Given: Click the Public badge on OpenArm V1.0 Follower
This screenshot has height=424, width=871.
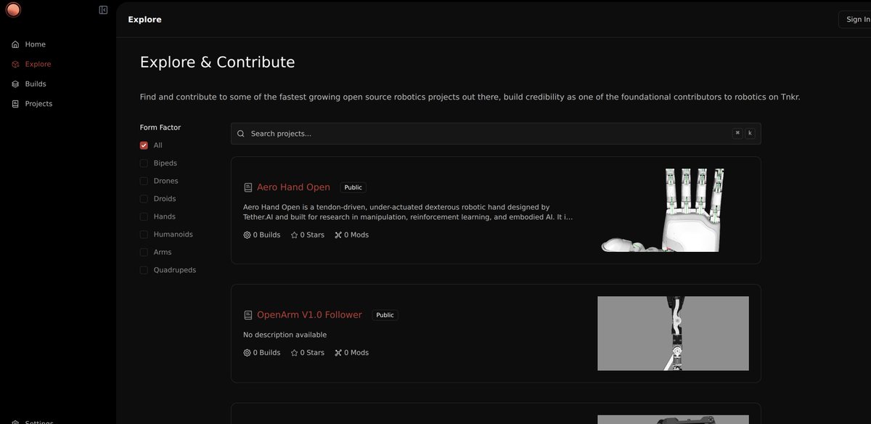Looking at the screenshot, I should point(385,315).
